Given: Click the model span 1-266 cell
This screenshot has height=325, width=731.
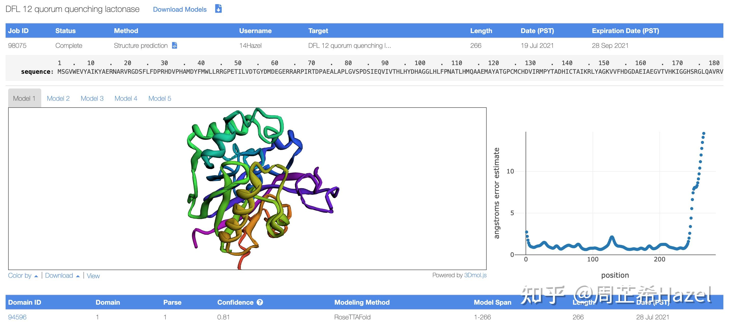Looking at the screenshot, I should [482, 317].
